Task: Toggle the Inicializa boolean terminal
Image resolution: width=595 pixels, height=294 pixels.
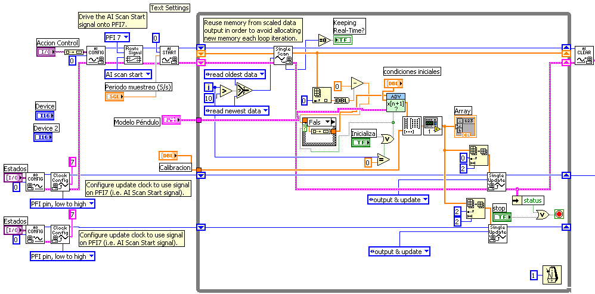Action: (x=361, y=143)
